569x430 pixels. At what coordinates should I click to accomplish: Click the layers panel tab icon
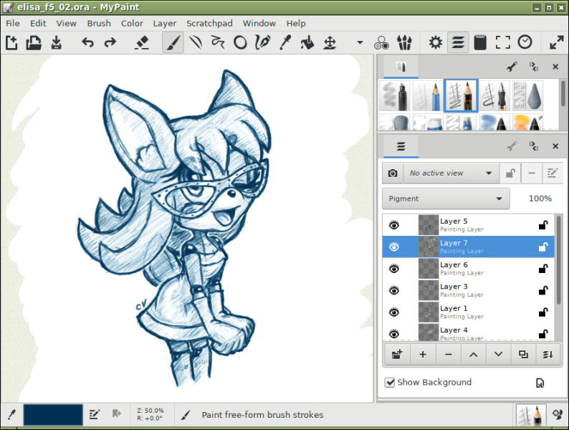(401, 147)
